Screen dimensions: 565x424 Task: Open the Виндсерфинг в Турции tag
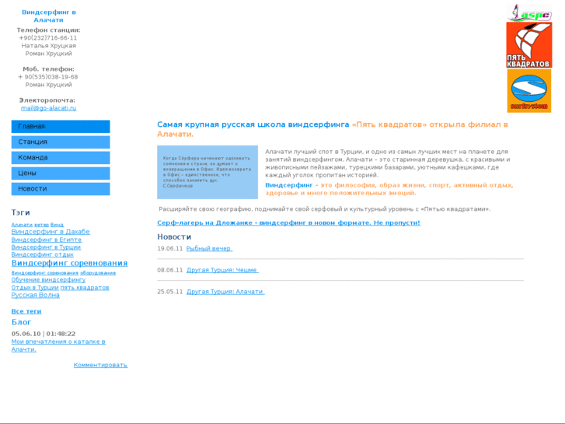(46, 247)
